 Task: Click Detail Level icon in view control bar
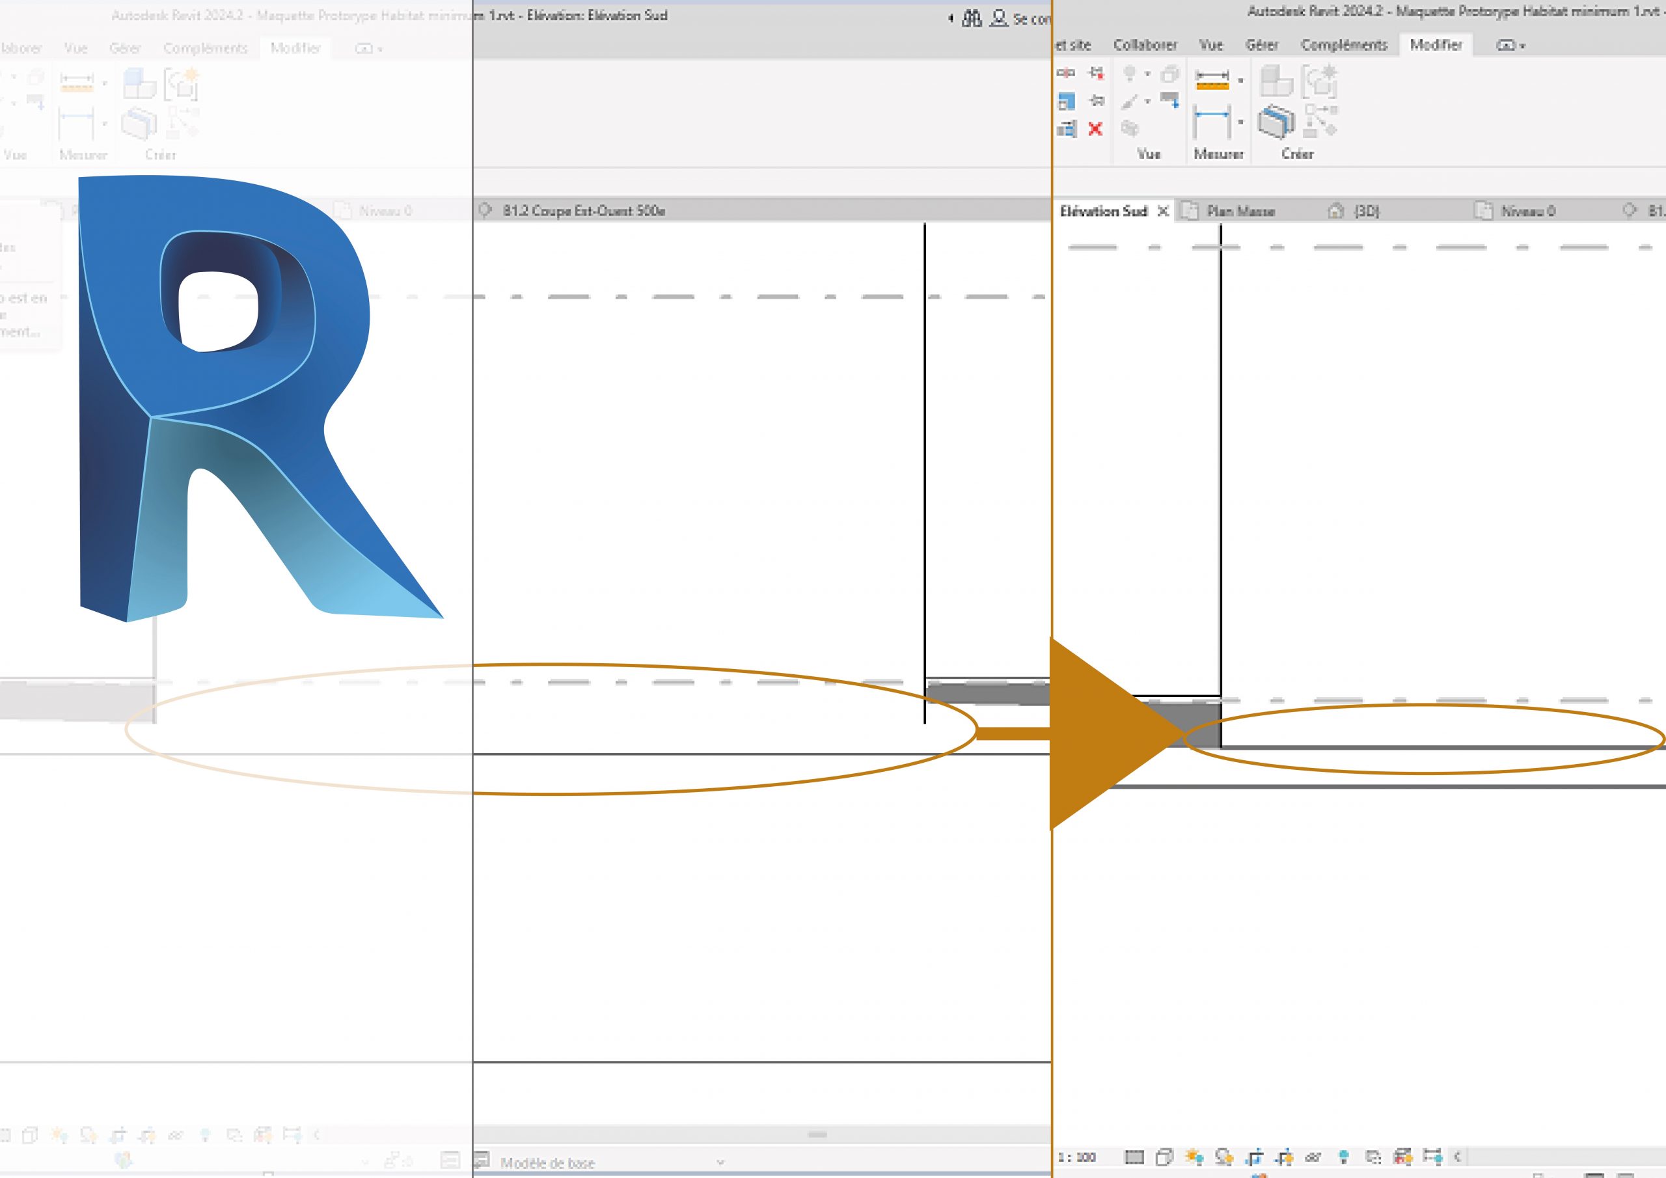tap(1134, 1157)
